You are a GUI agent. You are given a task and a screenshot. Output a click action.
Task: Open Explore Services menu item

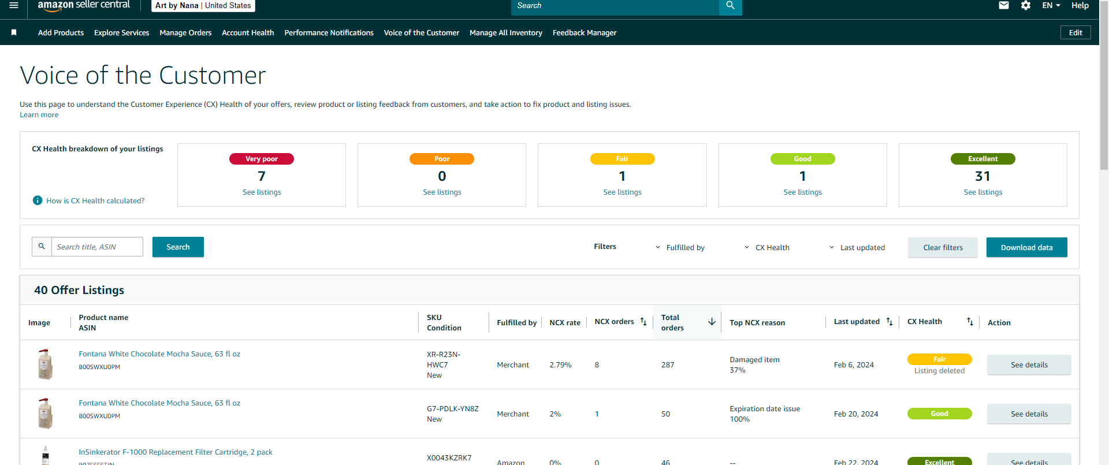coord(121,33)
